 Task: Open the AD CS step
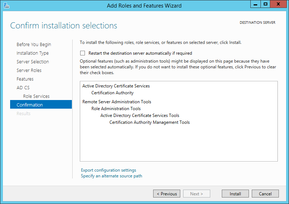23,88
